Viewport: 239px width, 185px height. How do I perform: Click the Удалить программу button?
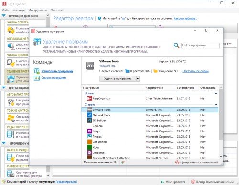coord(118,78)
